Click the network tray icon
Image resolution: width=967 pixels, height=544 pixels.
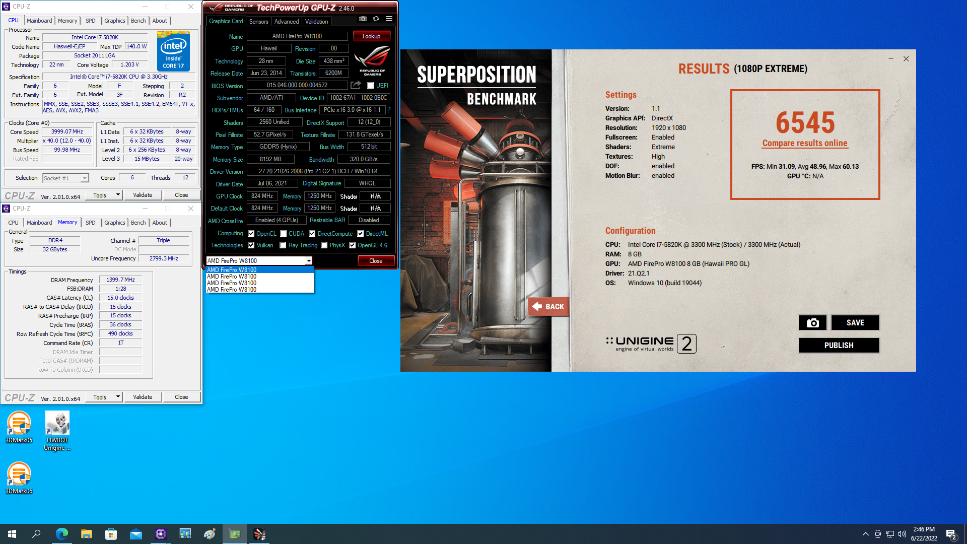point(889,534)
